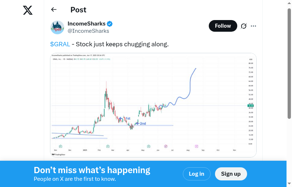Open the IncomeSharks display name link

[x=87, y=24]
